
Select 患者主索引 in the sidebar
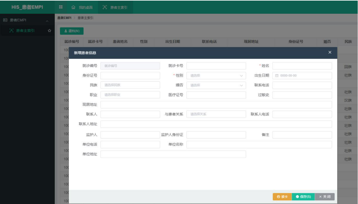(25, 31)
